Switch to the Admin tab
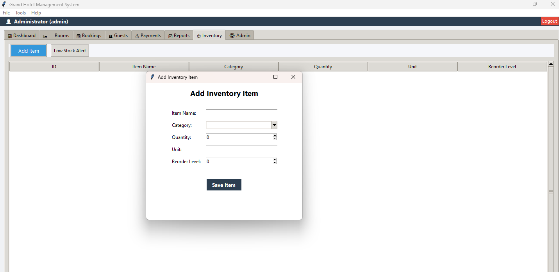The height and width of the screenshot is (272, 559). coord(240,36)
